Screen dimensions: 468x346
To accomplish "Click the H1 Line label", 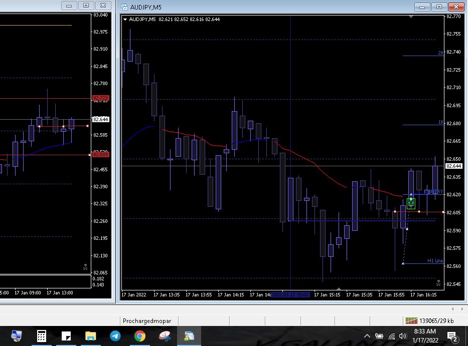I will click(435, 261).
